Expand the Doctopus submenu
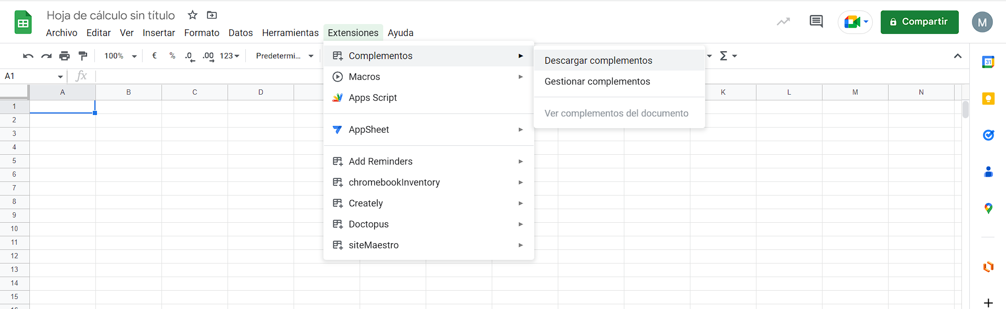Viewport: 1006px width, 309px height. coord(429,224)
